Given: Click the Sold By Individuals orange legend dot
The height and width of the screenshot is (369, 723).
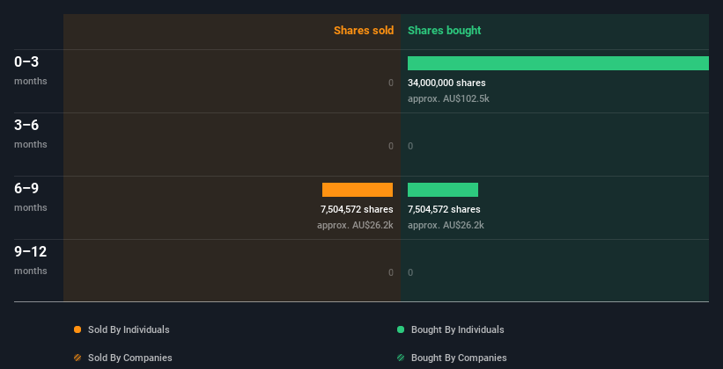Looking at the screenshot, I should pos(77,329).
